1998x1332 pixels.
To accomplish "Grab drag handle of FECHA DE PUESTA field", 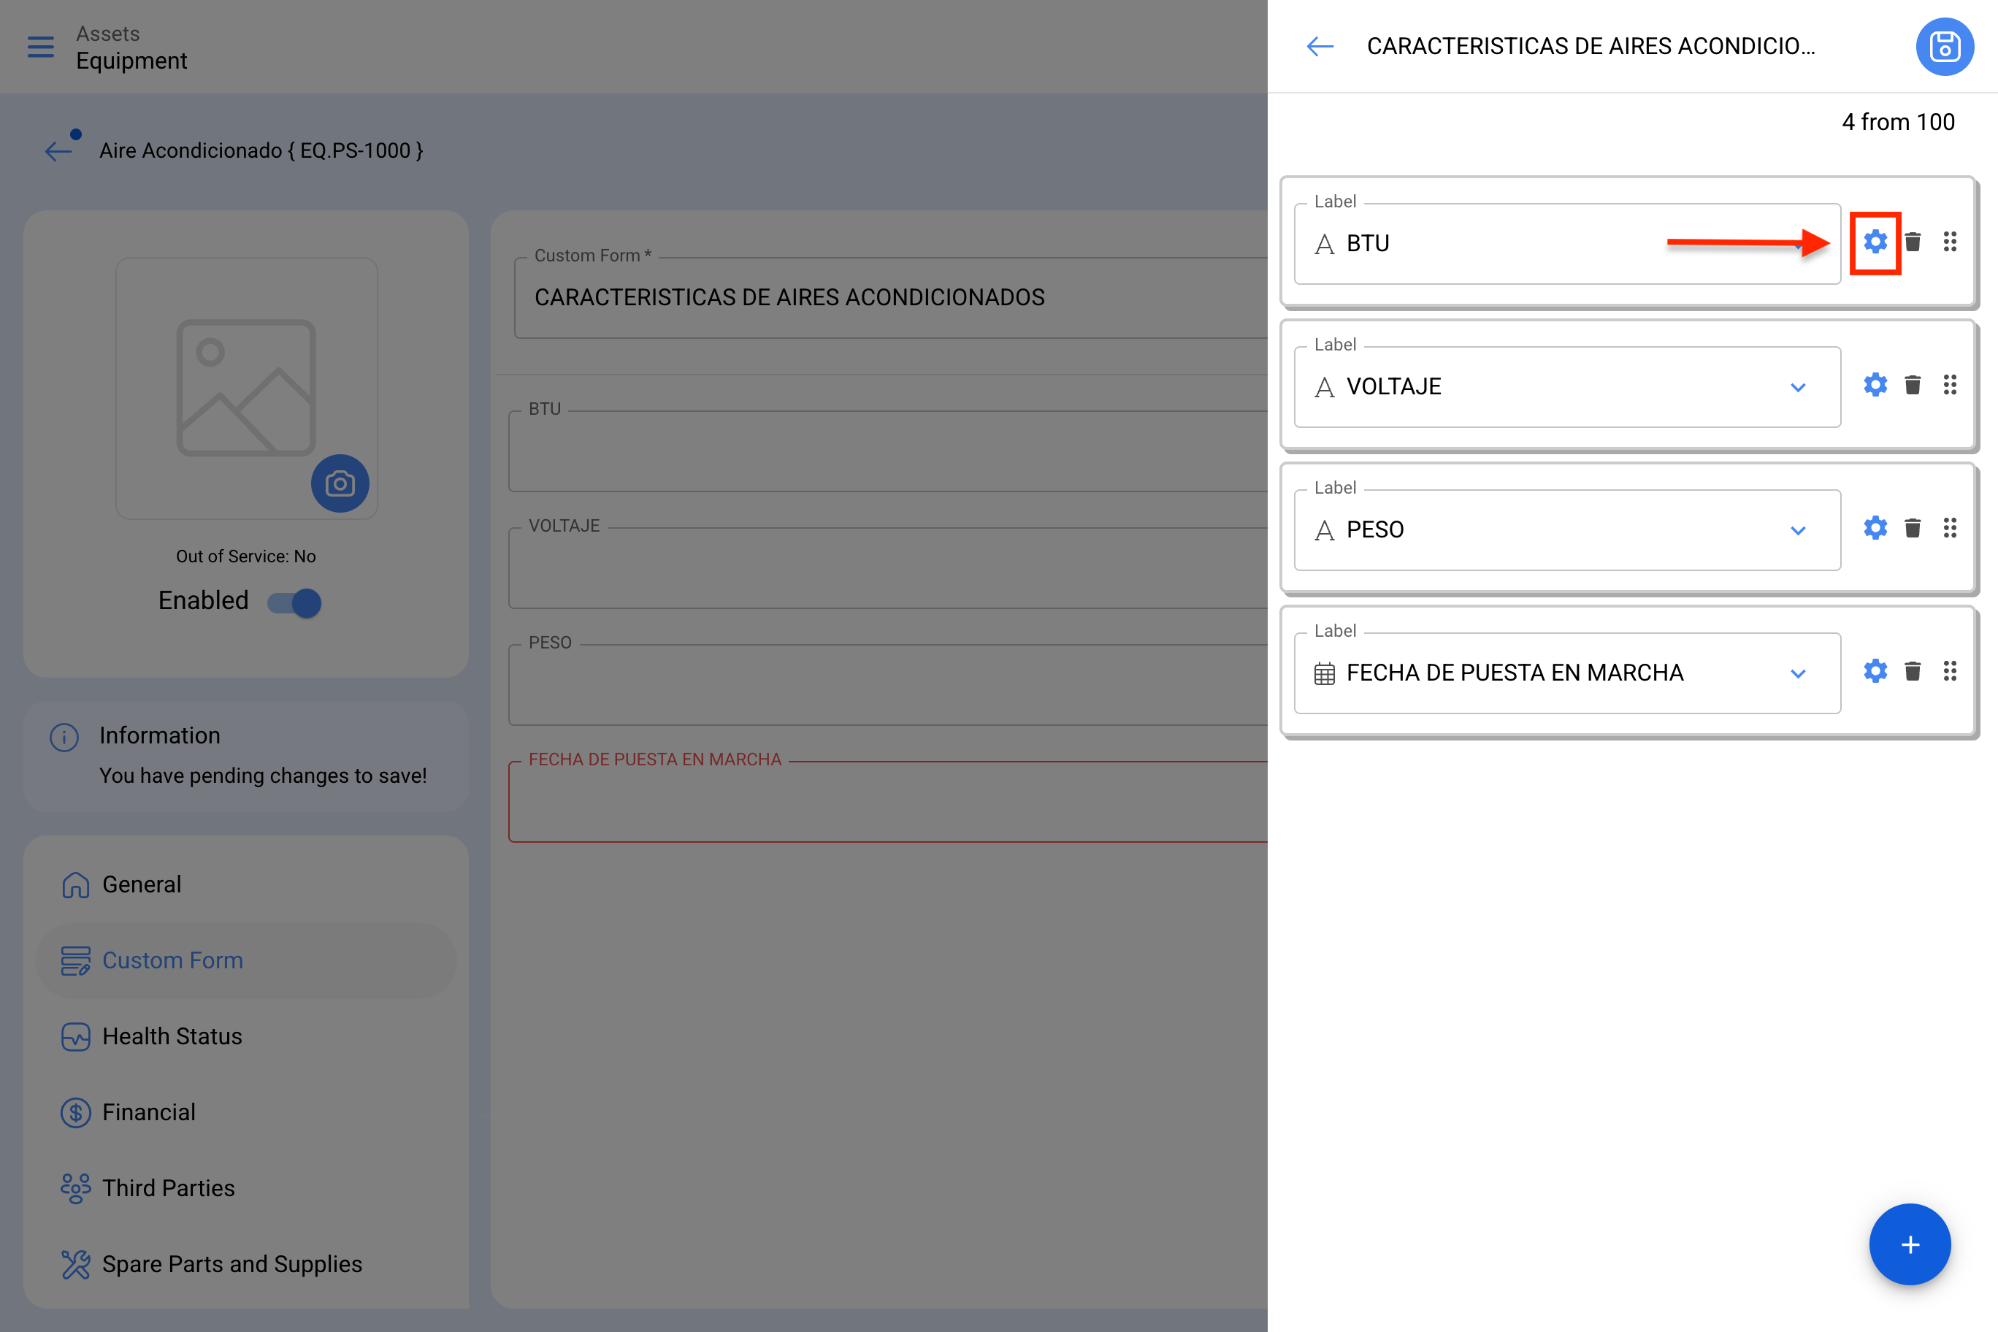I will click(x=1951, y=671).
